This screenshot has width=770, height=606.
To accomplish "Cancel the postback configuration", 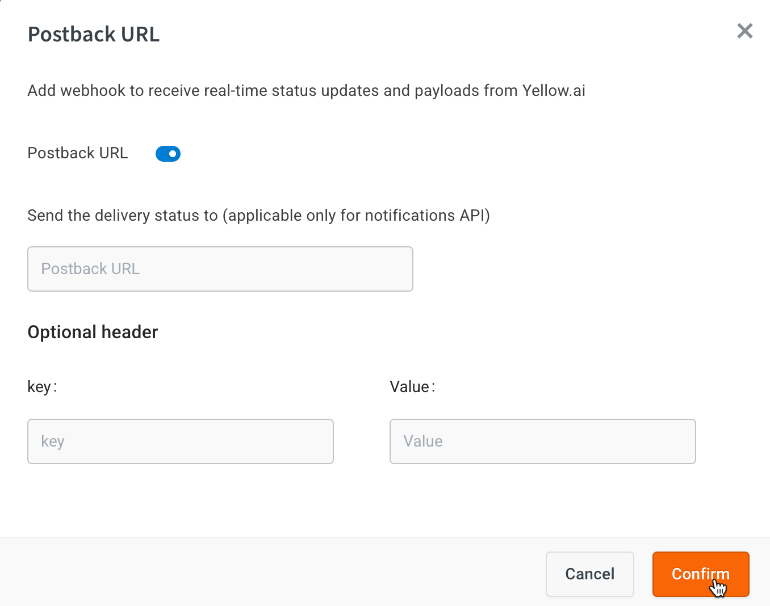I will point(590,574).
